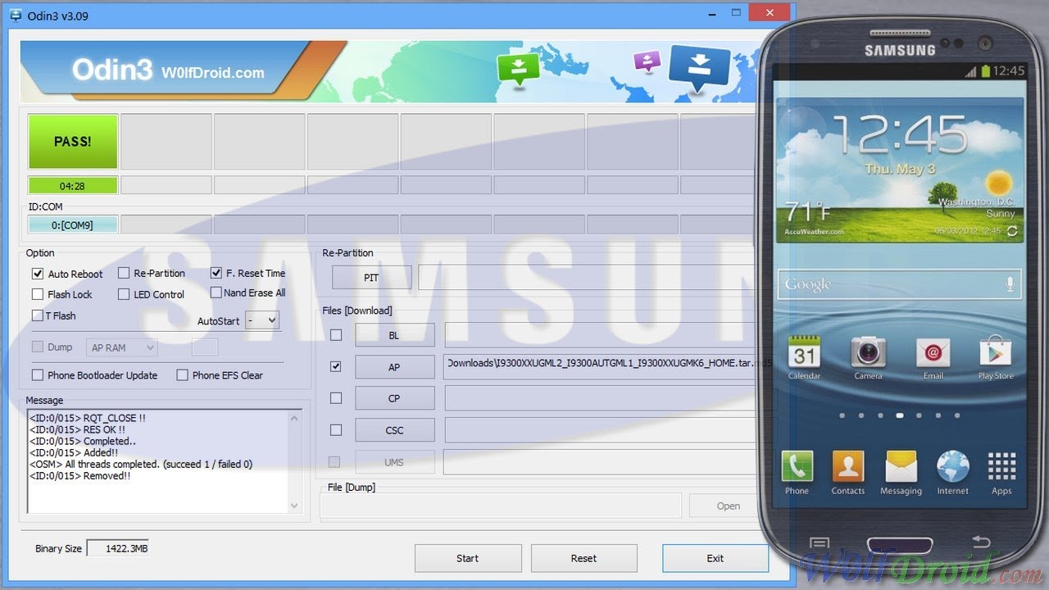The width and height of the screenshot is (1049, 590).
Task: Uncheck F. Reset Time option
Action: point(216,273)
